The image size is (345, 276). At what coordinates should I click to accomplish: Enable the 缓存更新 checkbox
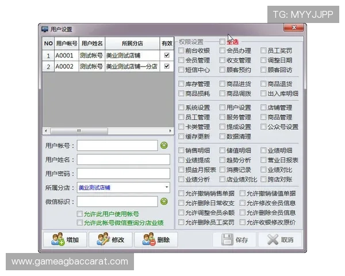pyautogui.click(x=181, y=136)
